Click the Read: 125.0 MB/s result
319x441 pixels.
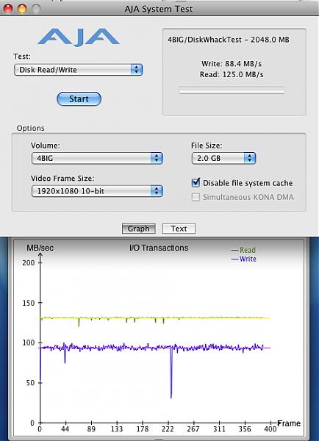[232, 74]
